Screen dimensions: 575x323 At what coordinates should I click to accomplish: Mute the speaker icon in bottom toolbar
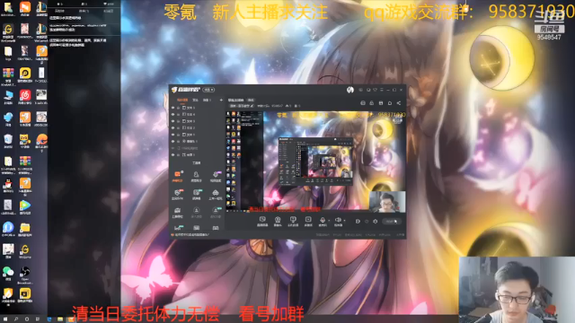point(338,221)
